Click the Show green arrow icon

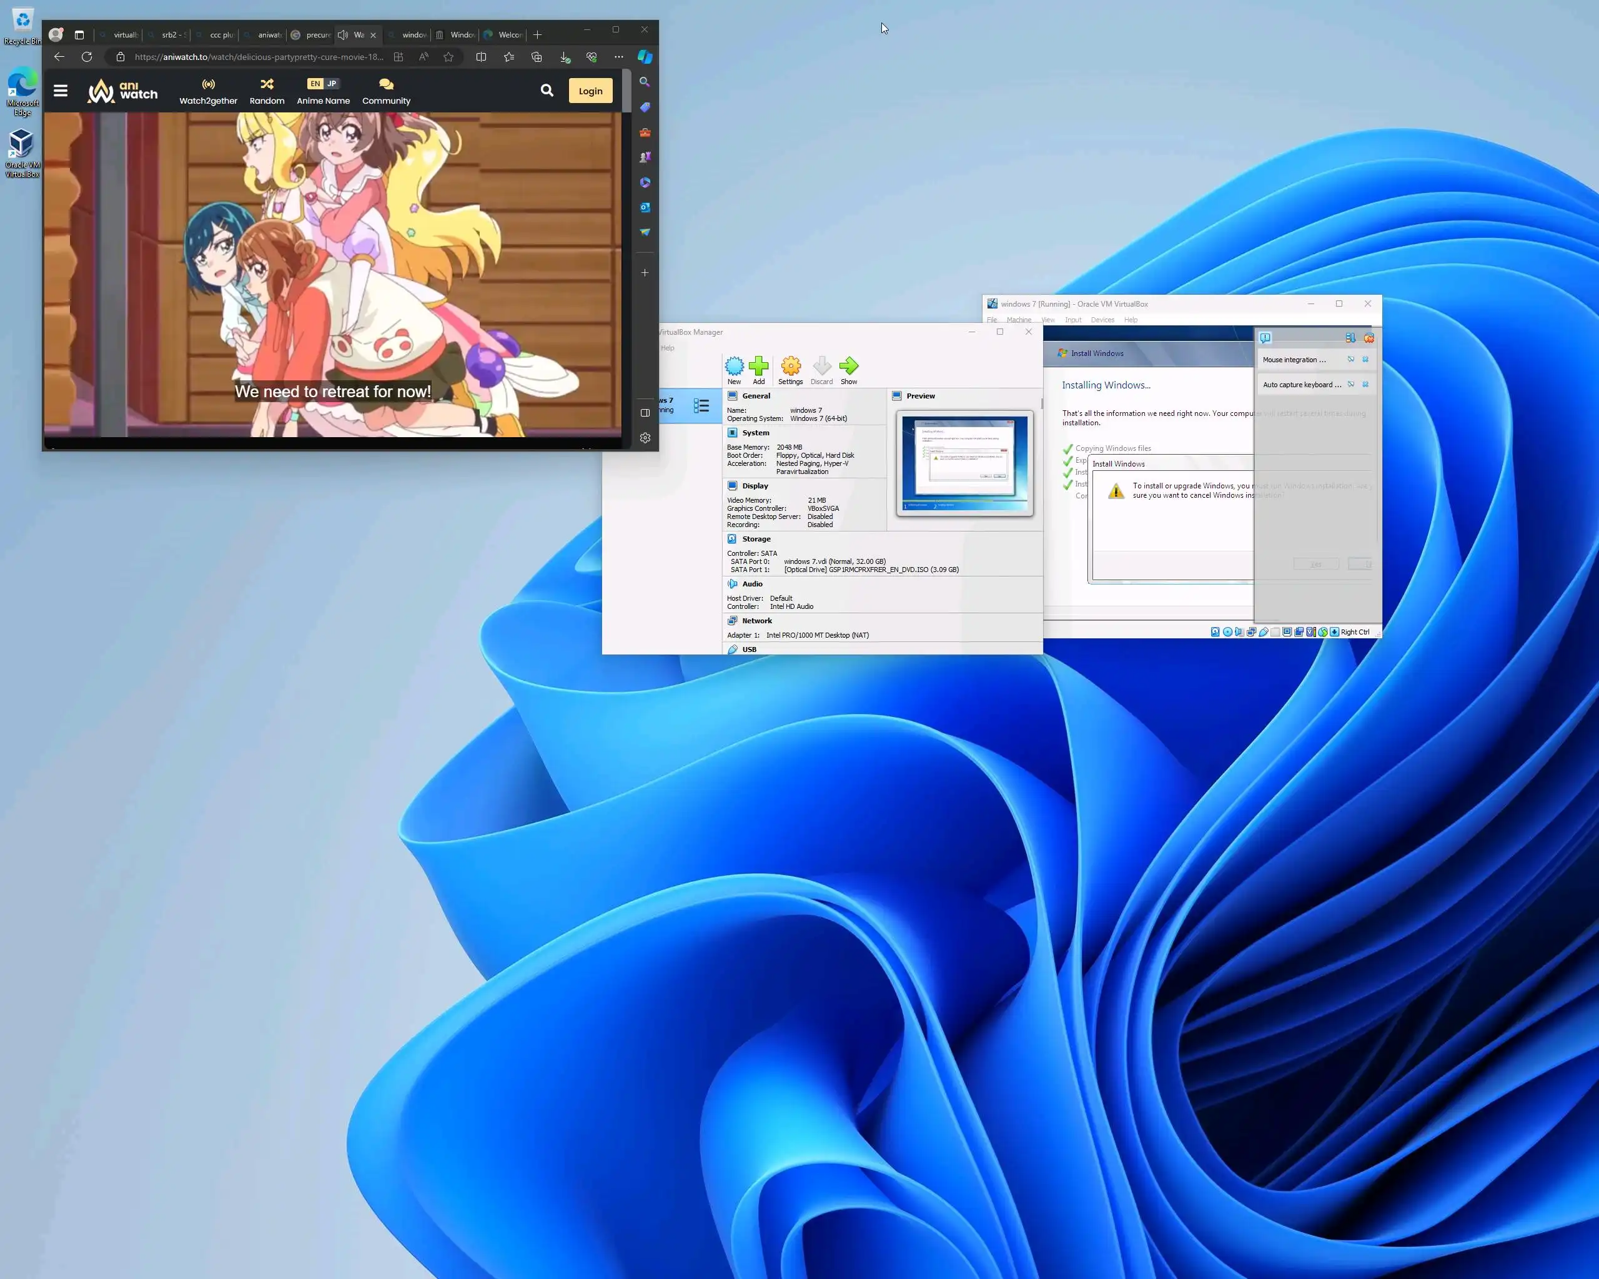tap(848, 366)
